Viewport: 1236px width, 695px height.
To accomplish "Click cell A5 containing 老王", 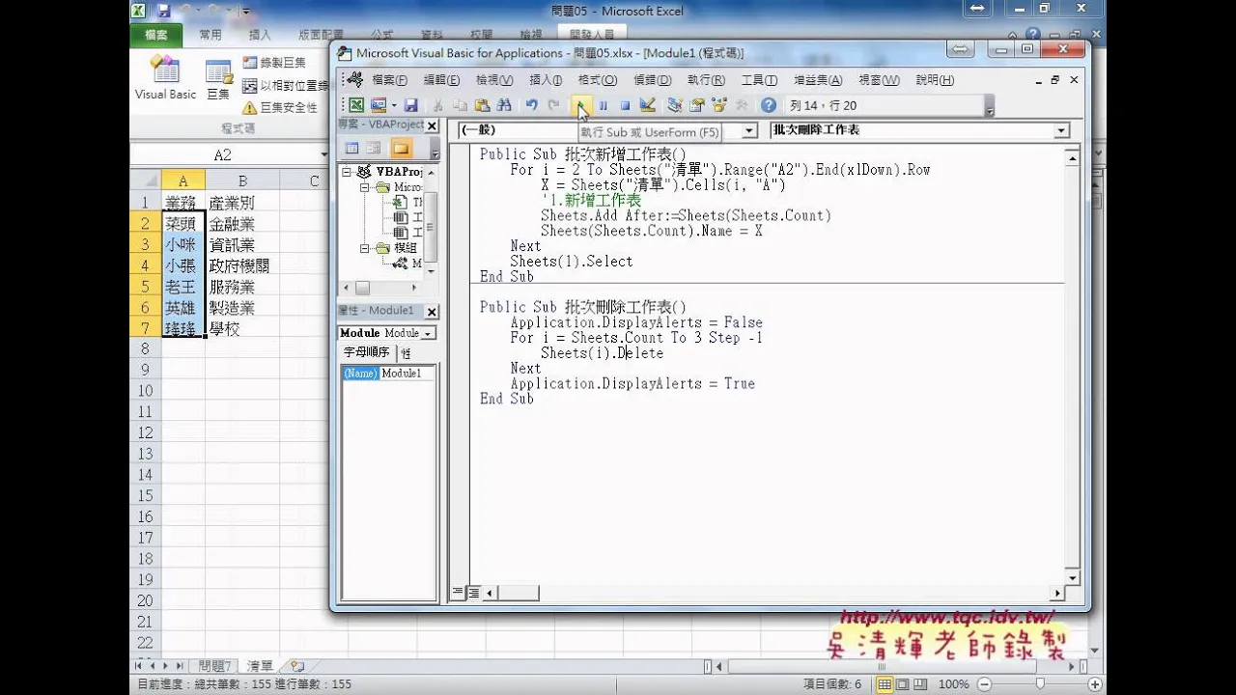I will 183,287.
